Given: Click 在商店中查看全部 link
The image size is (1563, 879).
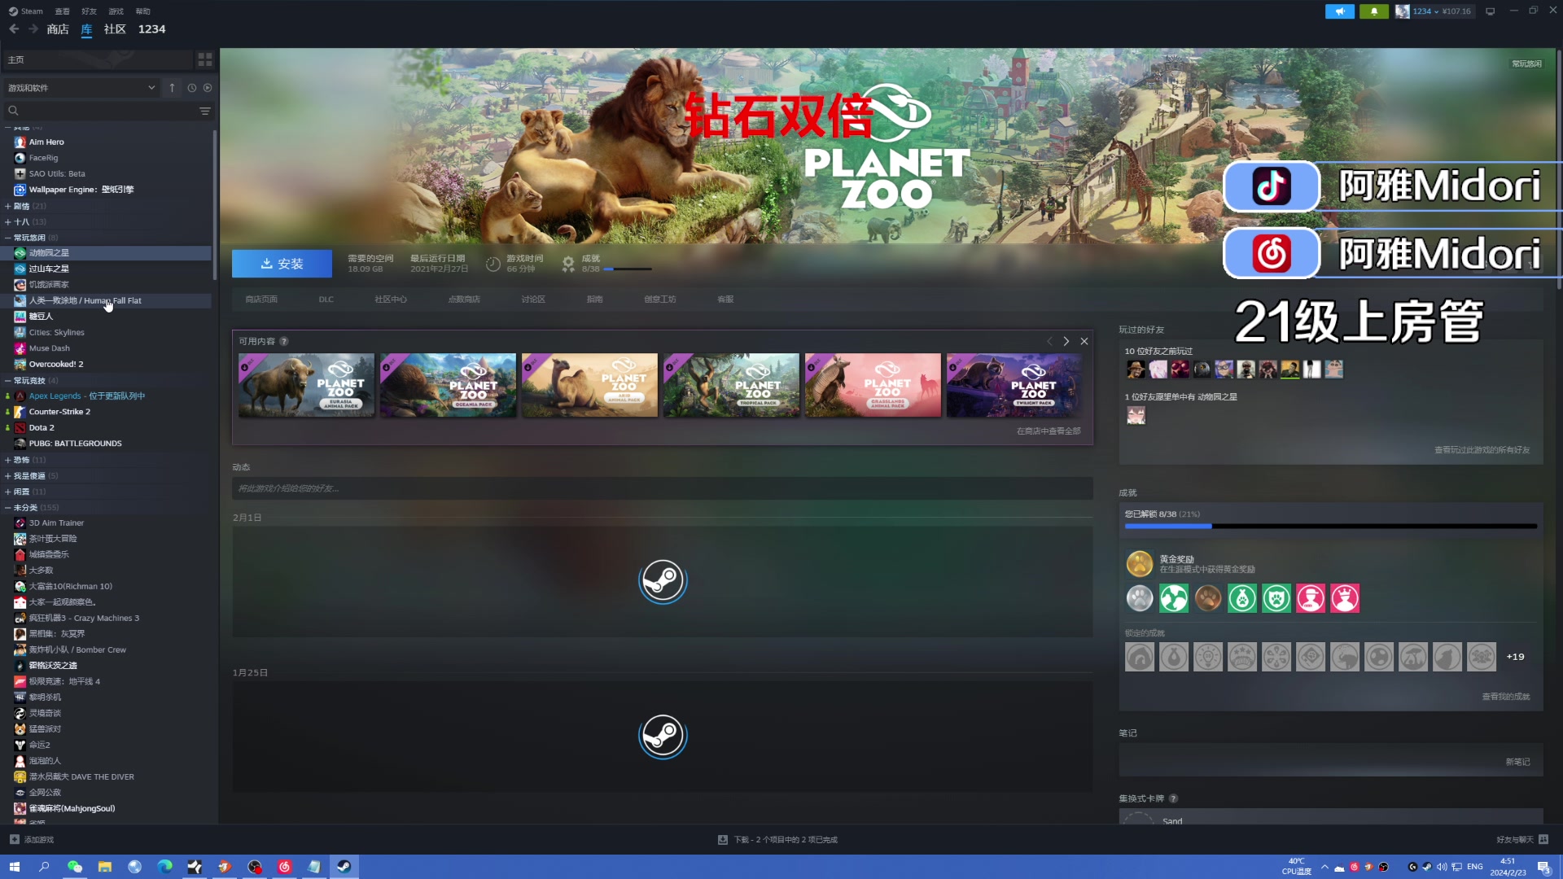Looking at the screenshot, I should (x=1049, y=431).
